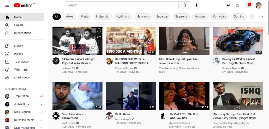
Task: Click the Liked videos thumbs-up icon
Action: coord(7,78)
